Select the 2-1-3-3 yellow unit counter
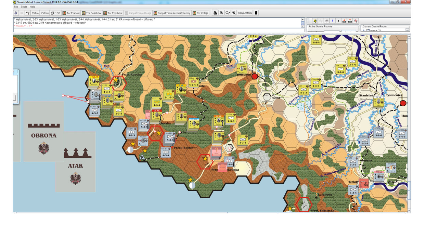 click(169, 95)
